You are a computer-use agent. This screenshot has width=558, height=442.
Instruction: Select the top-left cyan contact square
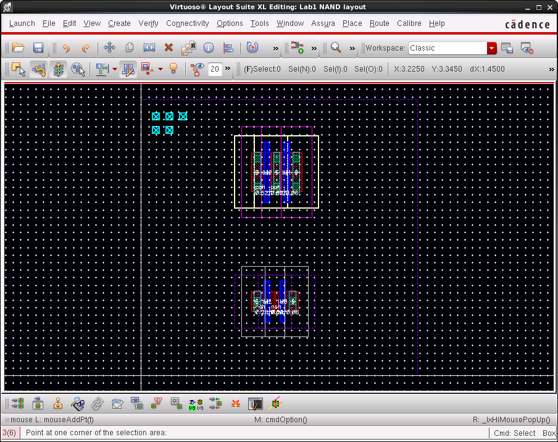coord(156,117)
